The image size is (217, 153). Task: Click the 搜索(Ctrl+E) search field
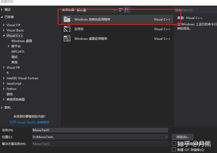tap(195, 10)
